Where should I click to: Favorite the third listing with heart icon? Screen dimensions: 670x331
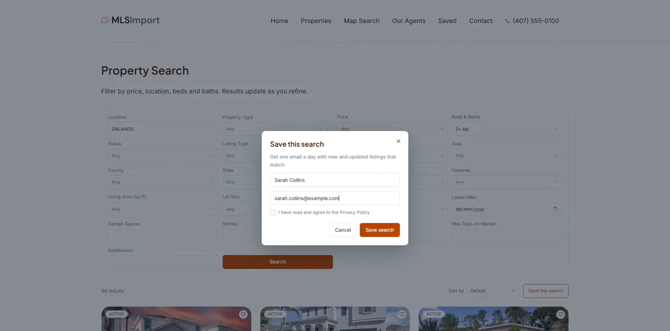click(560, 314)
